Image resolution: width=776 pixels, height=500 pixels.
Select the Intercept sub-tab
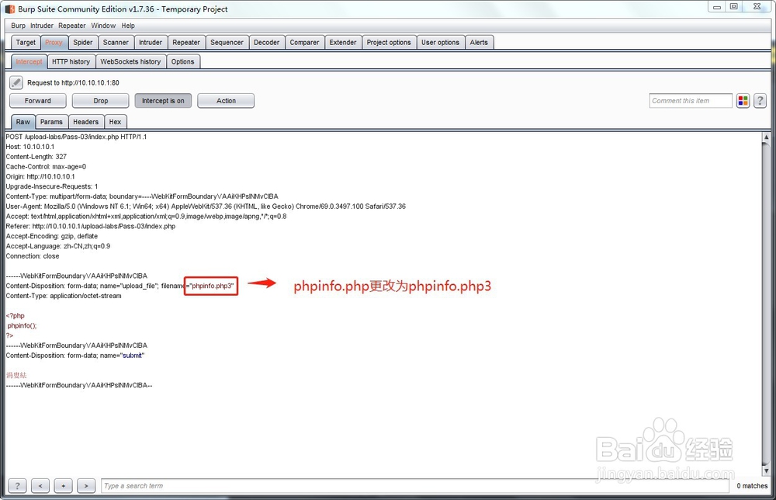[x=29, y=62]
